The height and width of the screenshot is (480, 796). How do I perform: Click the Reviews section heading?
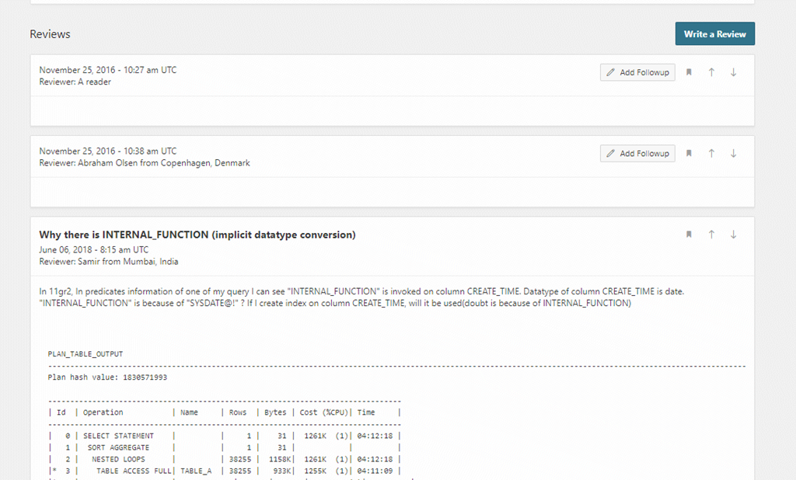tap(50, 34)
